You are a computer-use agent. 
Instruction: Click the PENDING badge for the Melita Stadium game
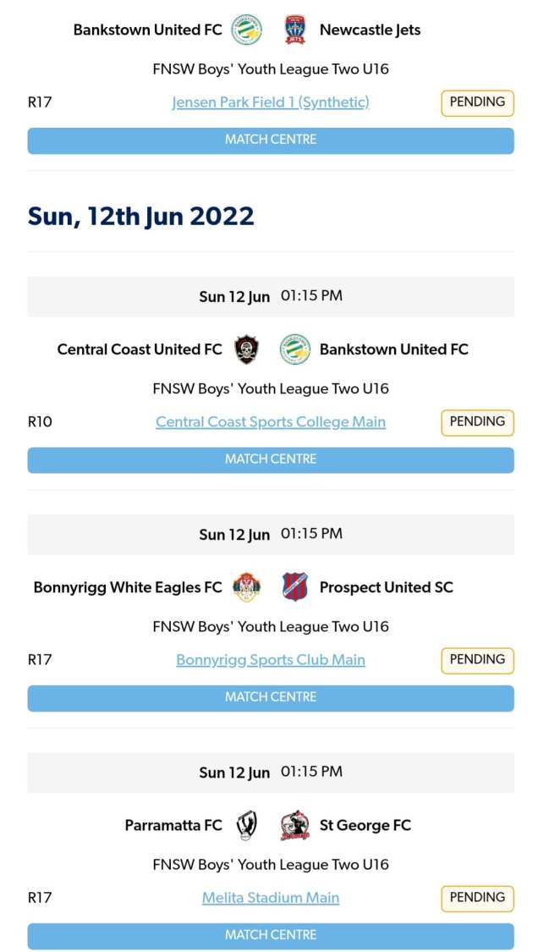point(476,898)
